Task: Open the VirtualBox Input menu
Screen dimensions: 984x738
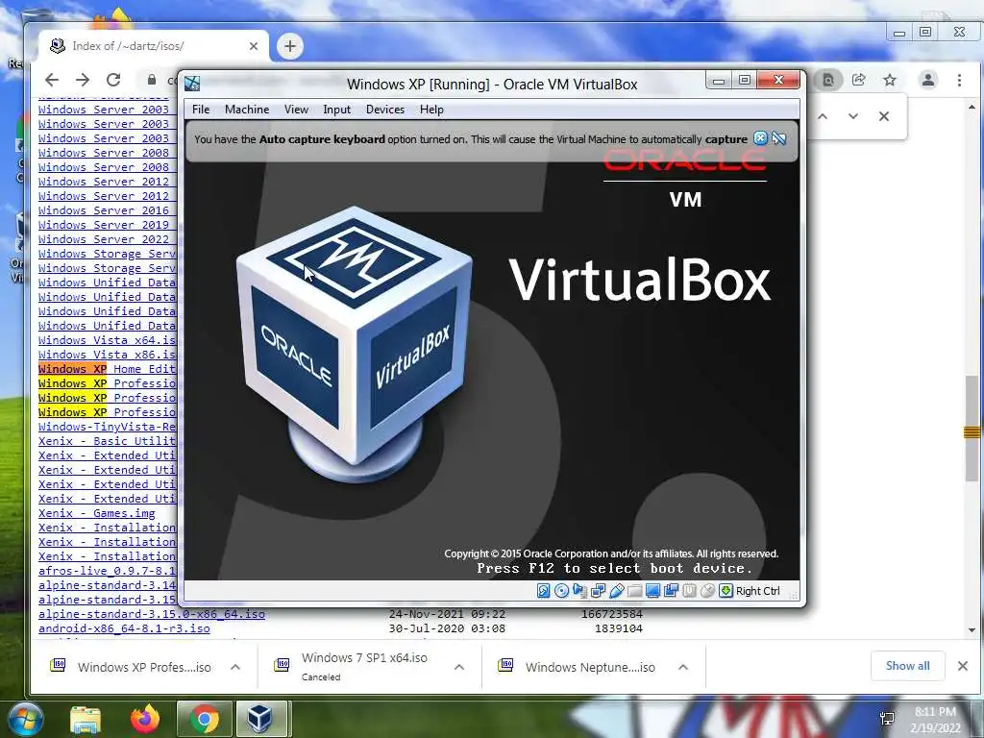Action: [337, 110]
